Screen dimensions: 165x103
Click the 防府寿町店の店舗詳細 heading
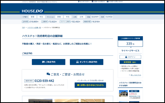pos(42,36)
